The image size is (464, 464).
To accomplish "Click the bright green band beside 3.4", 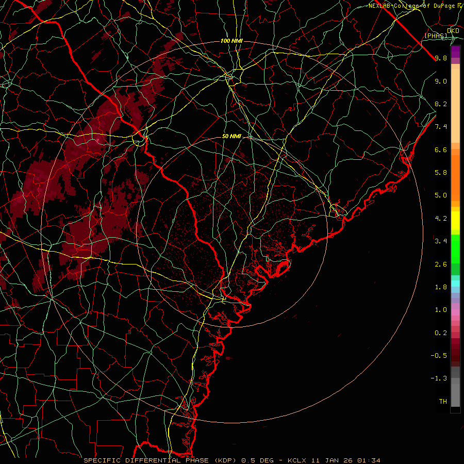I will pyautogui.click(x=456, y=249).
